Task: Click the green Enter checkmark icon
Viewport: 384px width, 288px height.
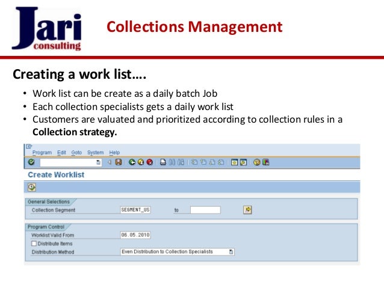Action: click(x=31, y=162)
